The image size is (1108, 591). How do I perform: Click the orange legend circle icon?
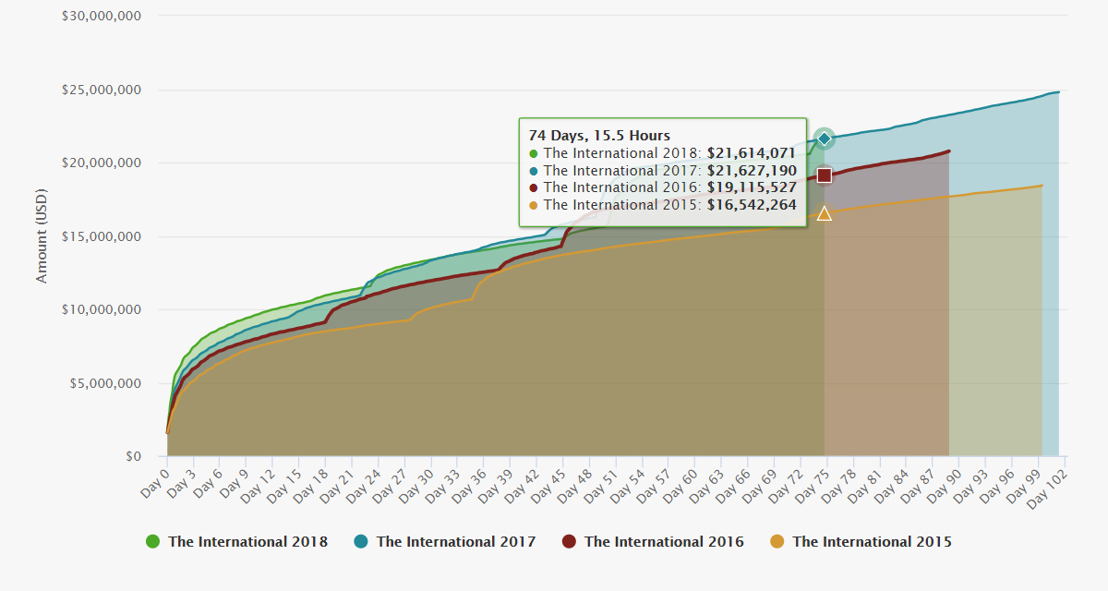pos(778,541)
